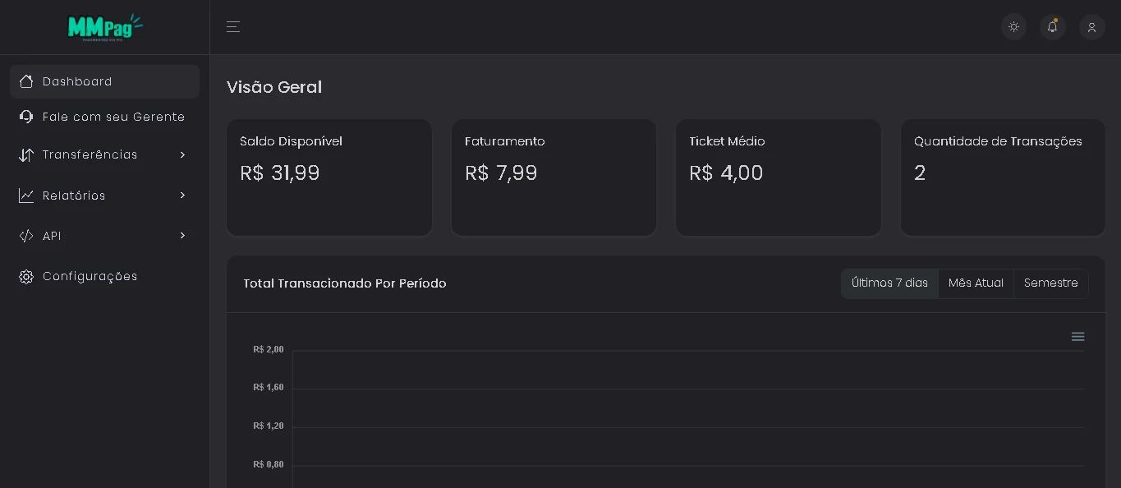Click the MMPag logo

click(104, 27)
